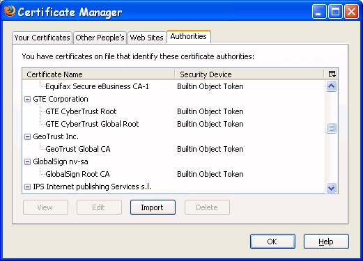Click the vertical scrollbar thumb
Screen dimensions: 363x261
click(331, 128)
